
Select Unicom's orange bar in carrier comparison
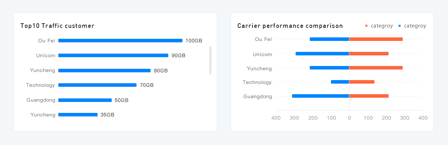coord(369,54)
